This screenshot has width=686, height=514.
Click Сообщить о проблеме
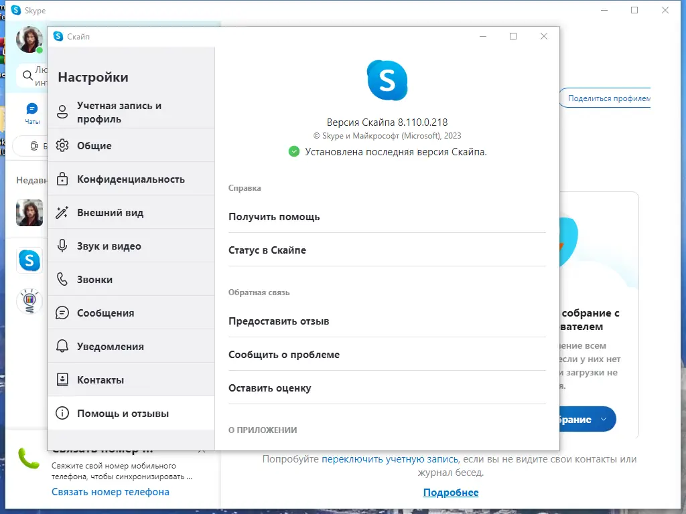(387, 355)
